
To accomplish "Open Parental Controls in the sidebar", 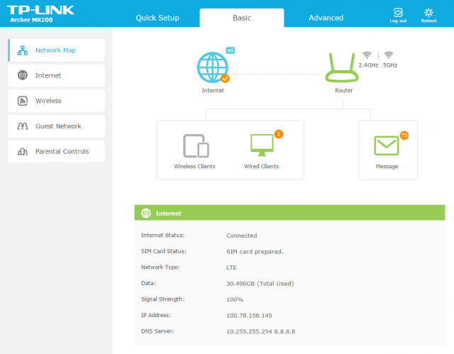I will click(x=56, y=152).
